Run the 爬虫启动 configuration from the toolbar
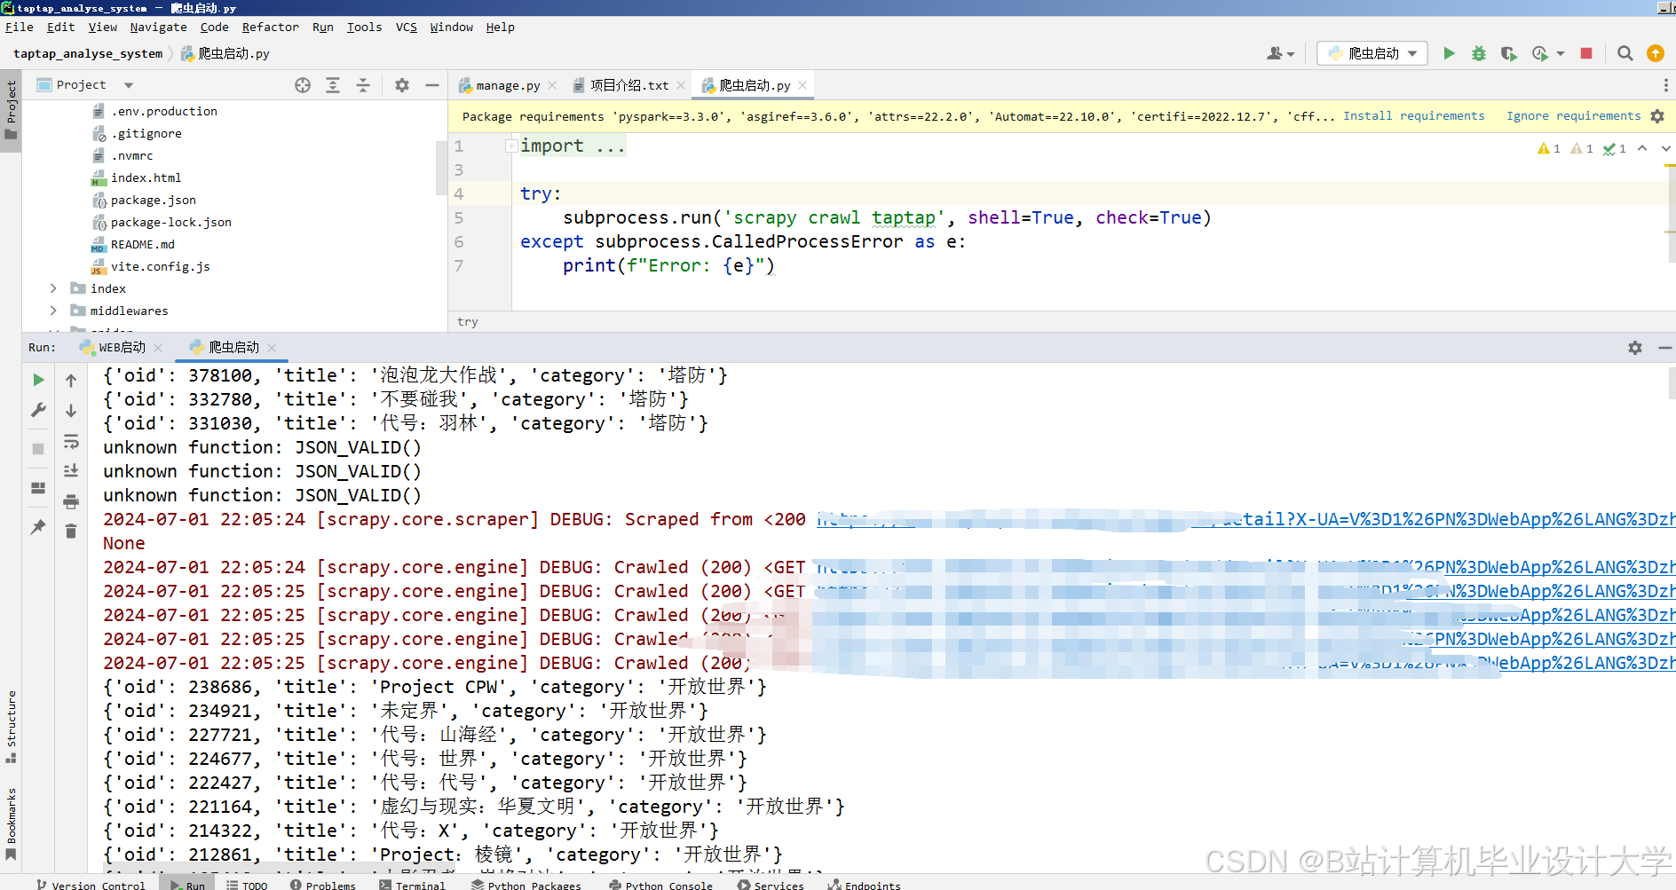This screenshot has width=1676, height=890. [x=1449, y=53]
